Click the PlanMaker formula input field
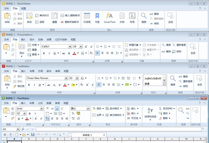 (x=119, y=129)
